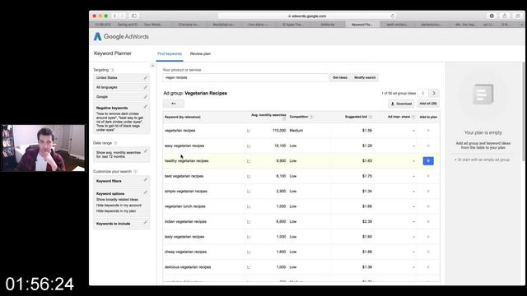The height and width of the screenshot is (296, 527).
Task: Edit the date range setting
Action: click(146, 151)
